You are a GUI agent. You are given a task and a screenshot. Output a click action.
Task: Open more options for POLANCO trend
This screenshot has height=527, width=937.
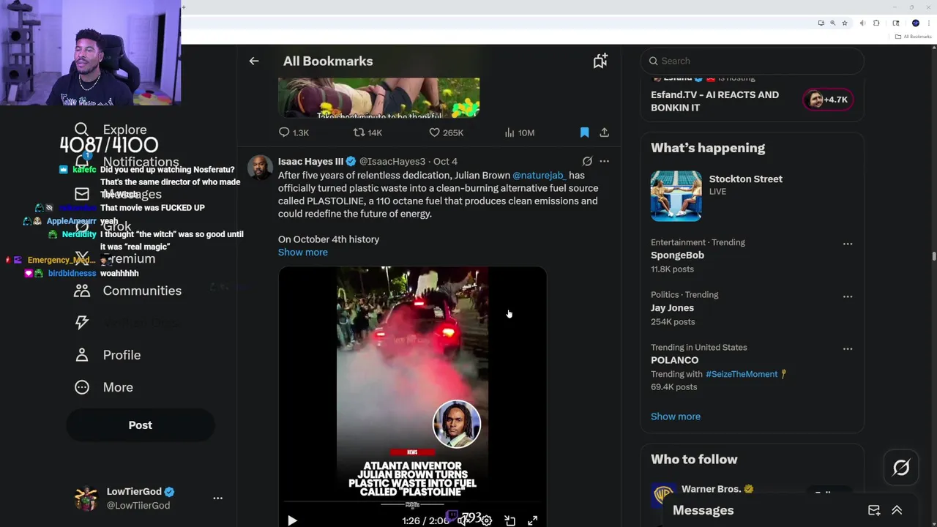point(847,349)
